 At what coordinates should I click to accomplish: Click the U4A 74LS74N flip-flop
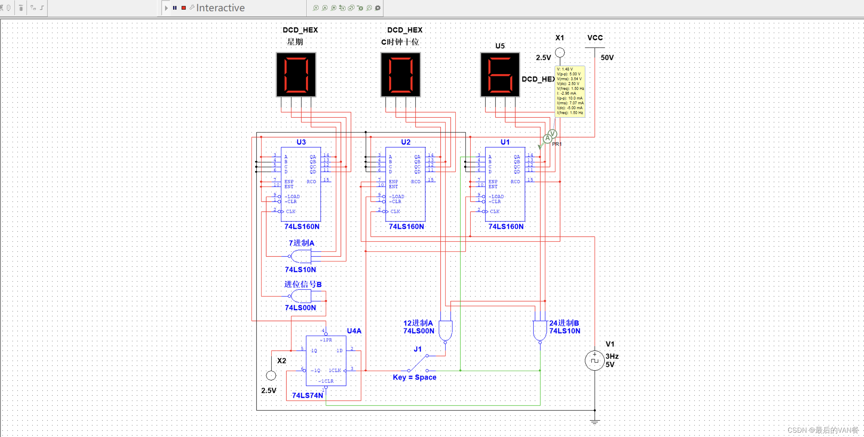click(x=326, y=360)
